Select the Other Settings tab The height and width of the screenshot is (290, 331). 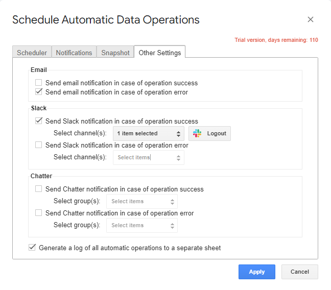tap(160, 53)
